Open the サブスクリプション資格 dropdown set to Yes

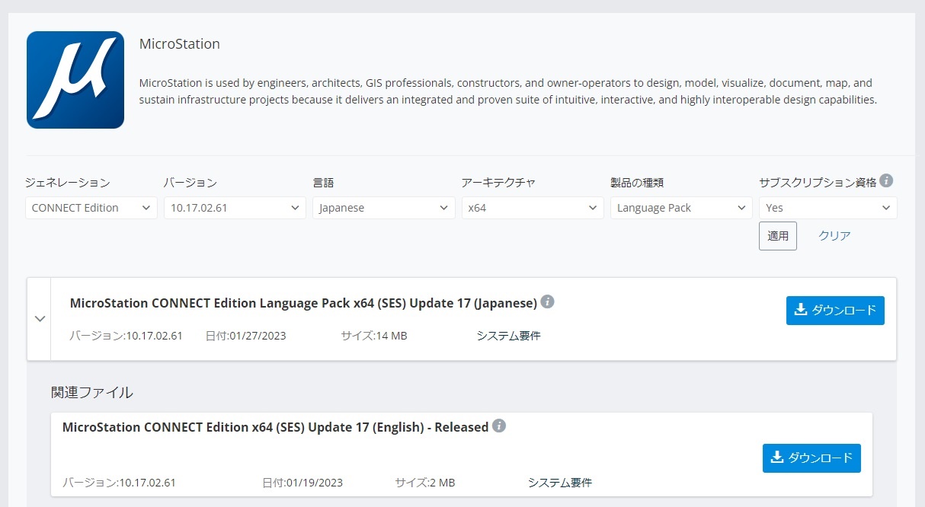click(827, 207)
